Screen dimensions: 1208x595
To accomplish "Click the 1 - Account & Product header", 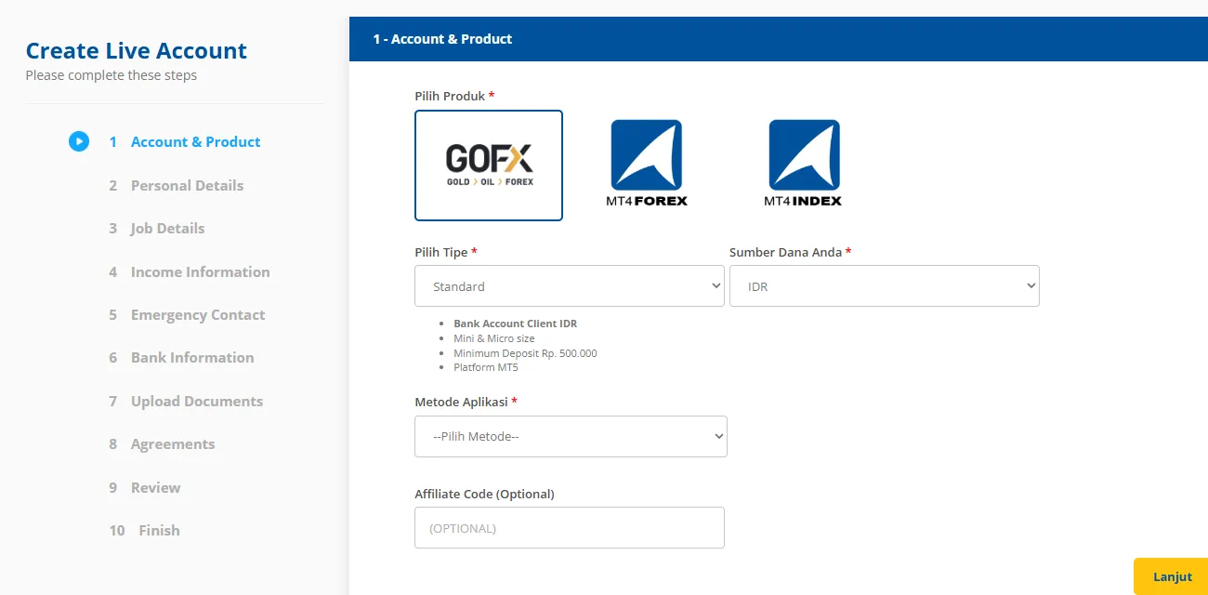I will coord(442,39).
